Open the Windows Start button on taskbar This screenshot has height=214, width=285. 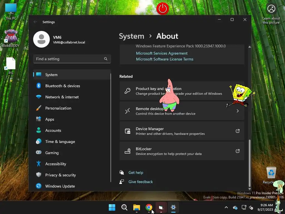(112, 207)
